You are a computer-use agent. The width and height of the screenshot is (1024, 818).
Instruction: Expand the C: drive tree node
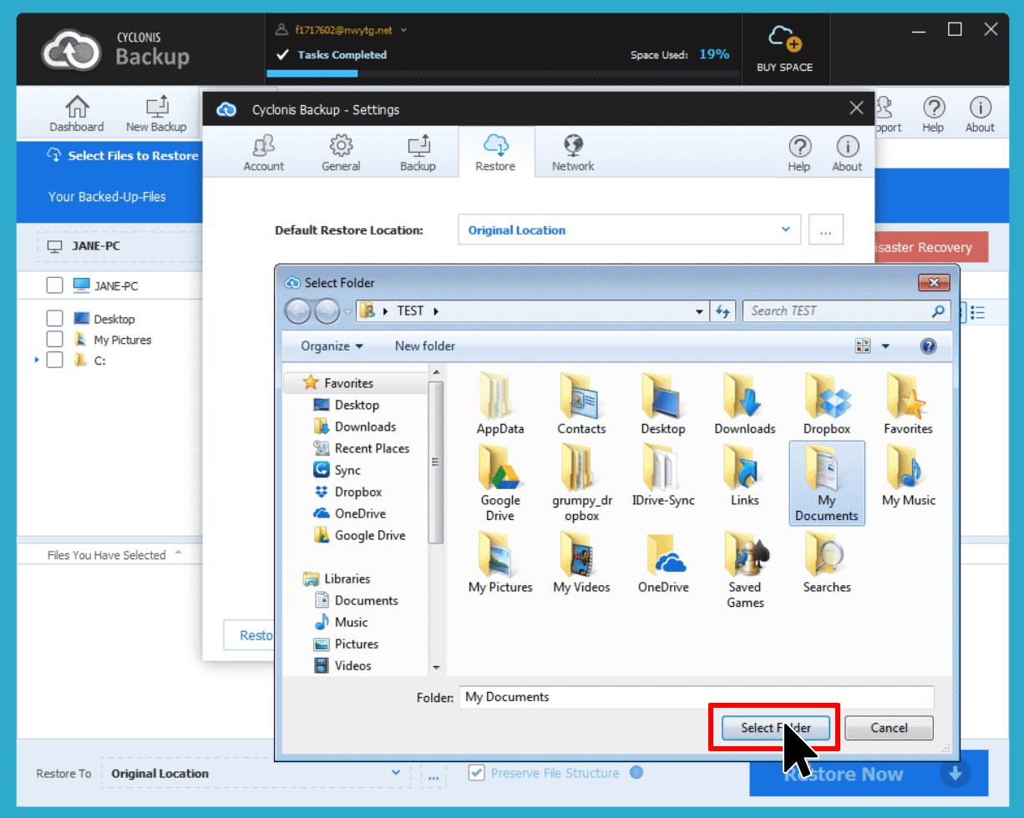[x=37, y=361]
